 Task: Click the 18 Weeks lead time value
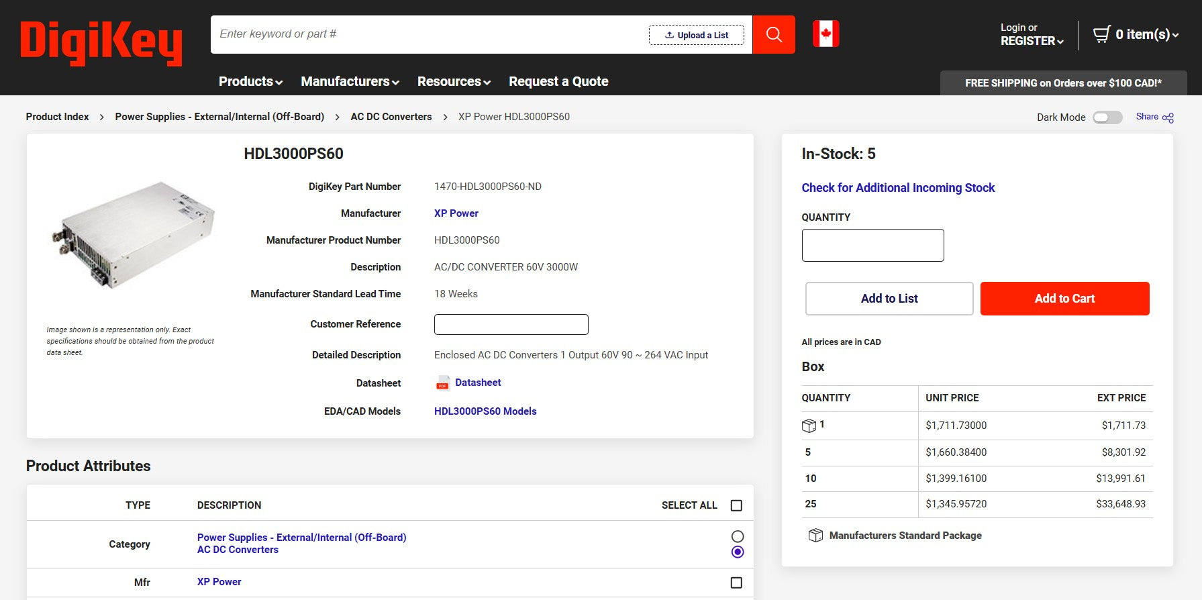pyautogui.click(x=456, y=294)
